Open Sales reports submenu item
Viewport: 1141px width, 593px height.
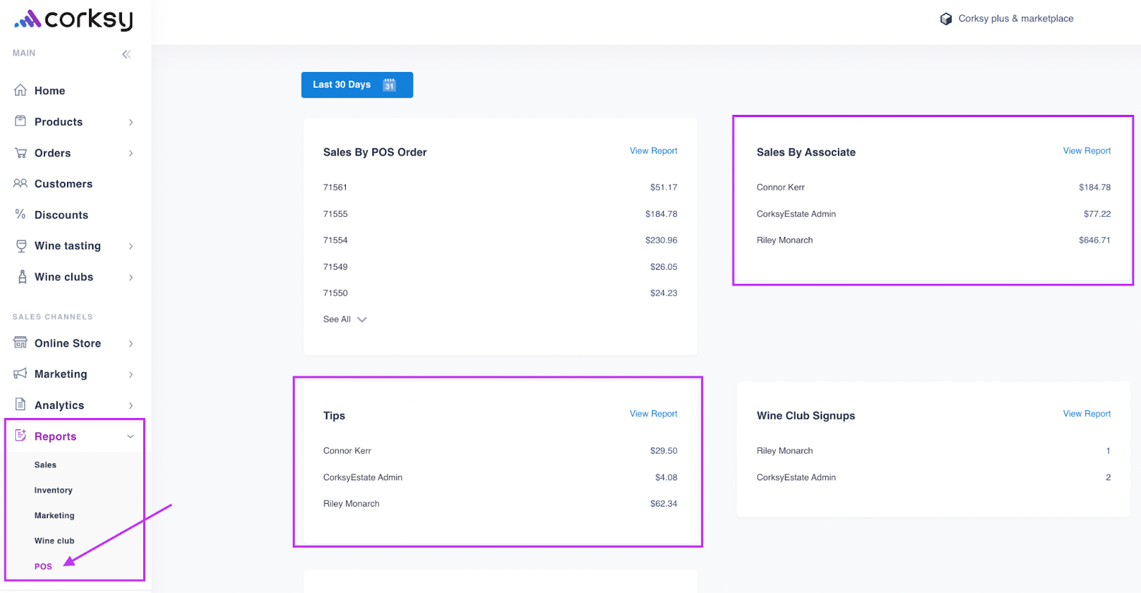click(46, 465)
